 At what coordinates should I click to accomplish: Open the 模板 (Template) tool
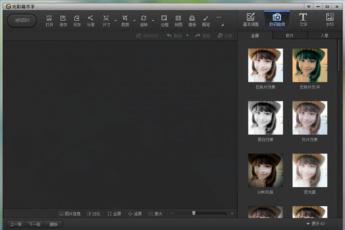click(192, 20)
